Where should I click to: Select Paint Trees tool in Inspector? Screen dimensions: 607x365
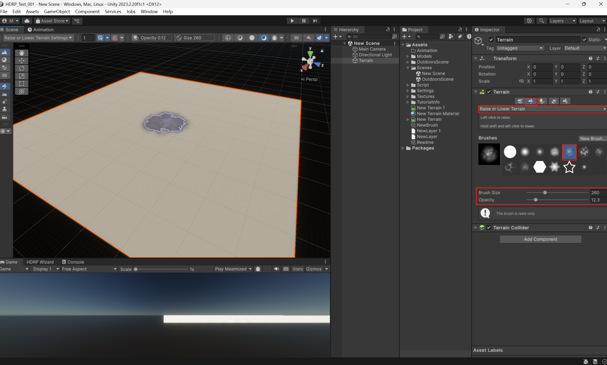(542, 101)
